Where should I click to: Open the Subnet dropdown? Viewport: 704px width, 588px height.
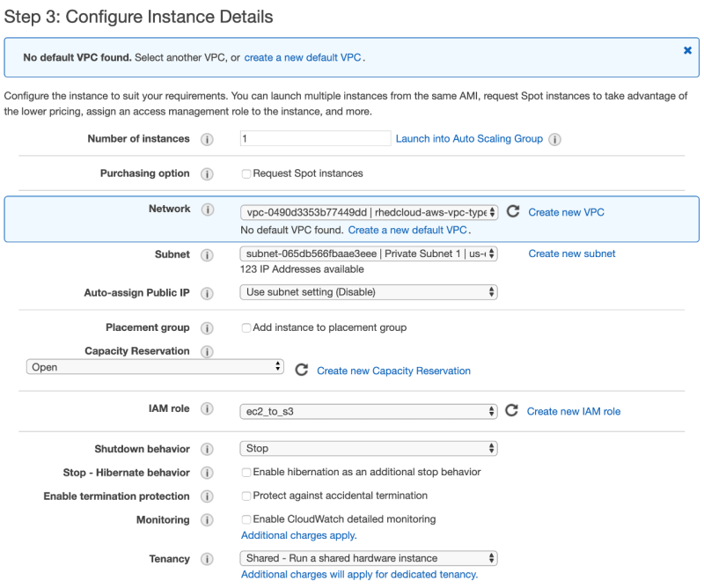point(369,254)
